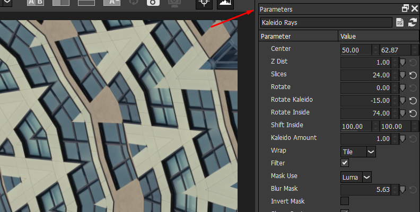This screenshot has width=420, height=212.
Task: Enable the Invert Mask checkbox
Action: (x=345, y=201)
